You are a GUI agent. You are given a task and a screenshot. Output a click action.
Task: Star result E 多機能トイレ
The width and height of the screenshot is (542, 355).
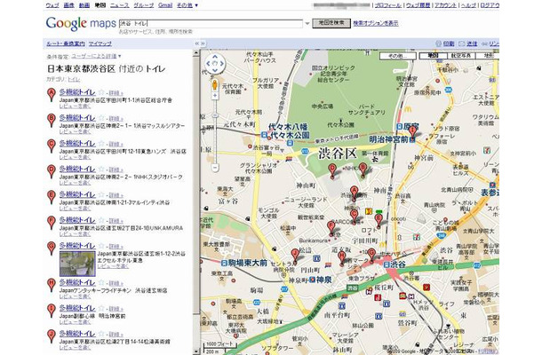(101, 194)
